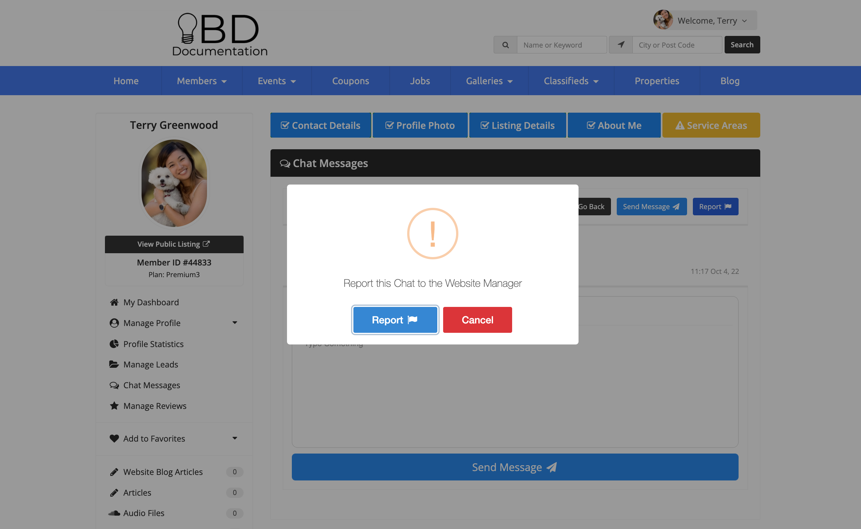This screenshot has height=529, width=861.
Task: Open the About Me checked step
Action: click(x=614, y=125)
